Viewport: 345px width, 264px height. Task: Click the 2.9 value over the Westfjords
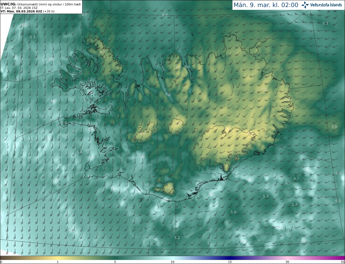(102, 52)
